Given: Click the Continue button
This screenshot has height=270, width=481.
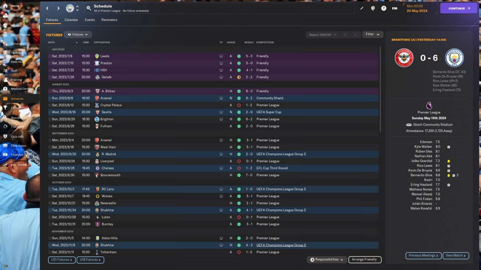Looking at the screenshot, I should click(x=459, y=8).
